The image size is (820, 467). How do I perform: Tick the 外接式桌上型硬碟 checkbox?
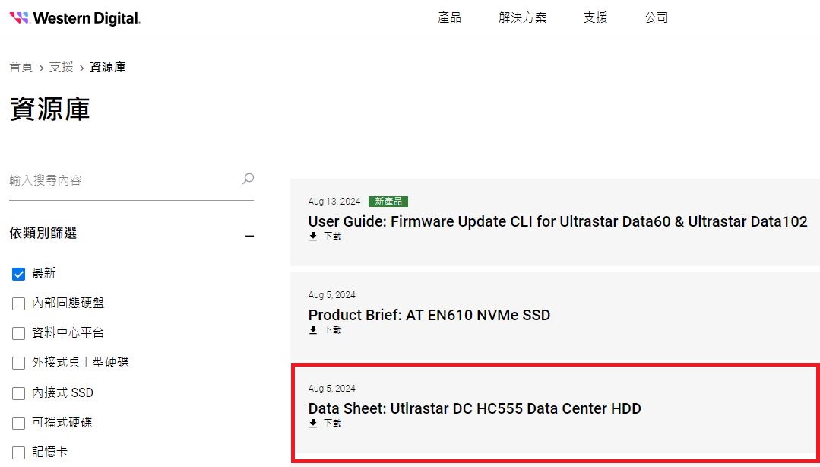19,363
